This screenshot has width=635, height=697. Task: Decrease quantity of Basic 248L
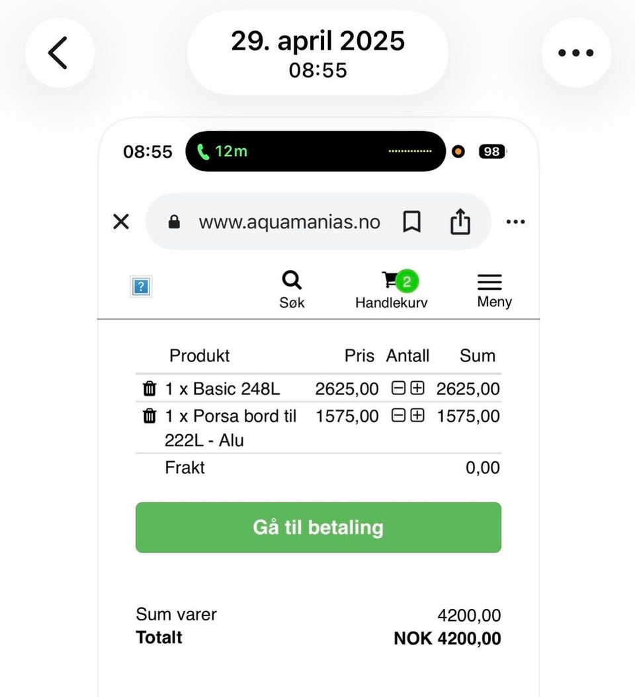pyautogui.click(x=398, y=388)
